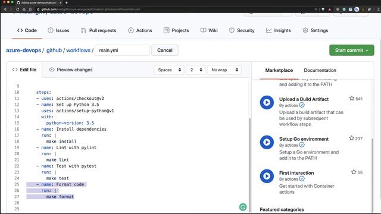This screenshot has width=381, height=214.
Task: Click the green Grammarly icon in editor
Action: point(243,207)
